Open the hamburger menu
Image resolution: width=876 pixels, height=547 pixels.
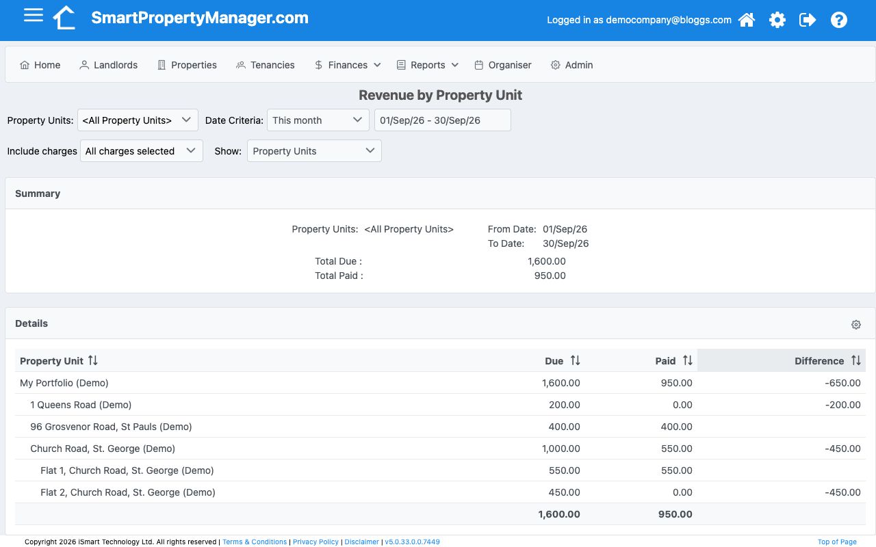pos(34,16)
